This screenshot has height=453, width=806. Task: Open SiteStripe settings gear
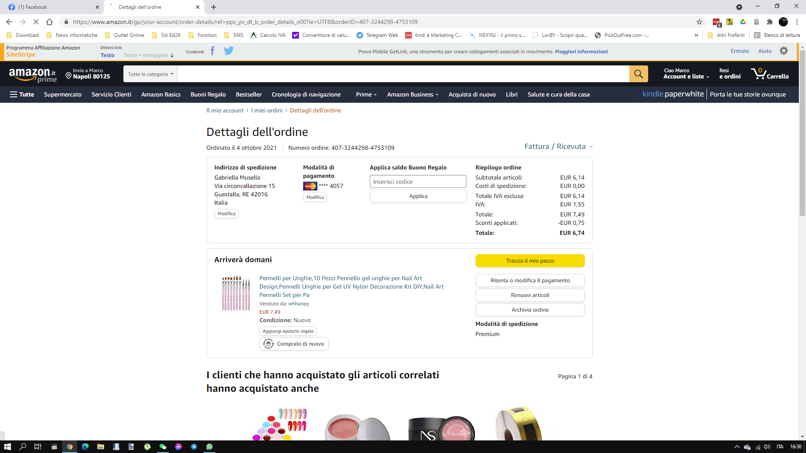tap(783, 51)
